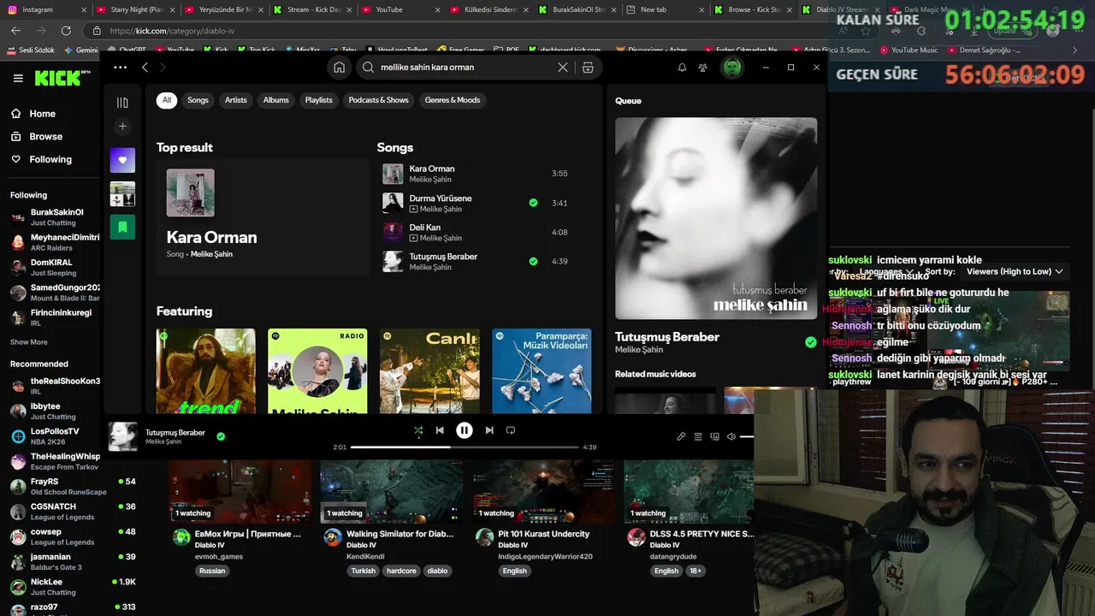Clear the Spotify search field with X
Viewport: 1095px width, 616px height.
pyautogui.click(x=562, y=68)
